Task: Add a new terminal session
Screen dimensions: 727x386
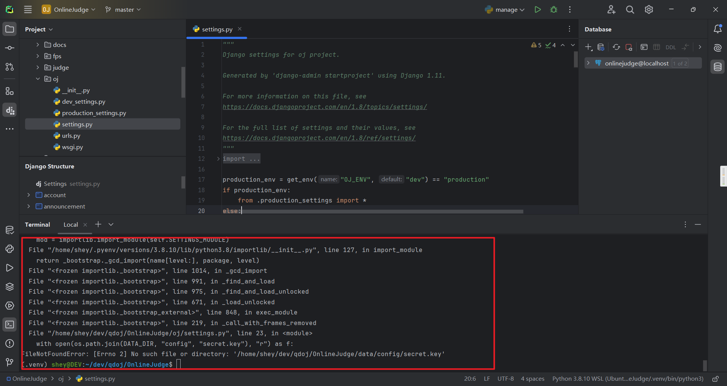Action: [x=98, y=224]
